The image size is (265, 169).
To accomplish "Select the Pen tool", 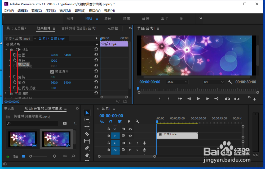I will point(87,148).
